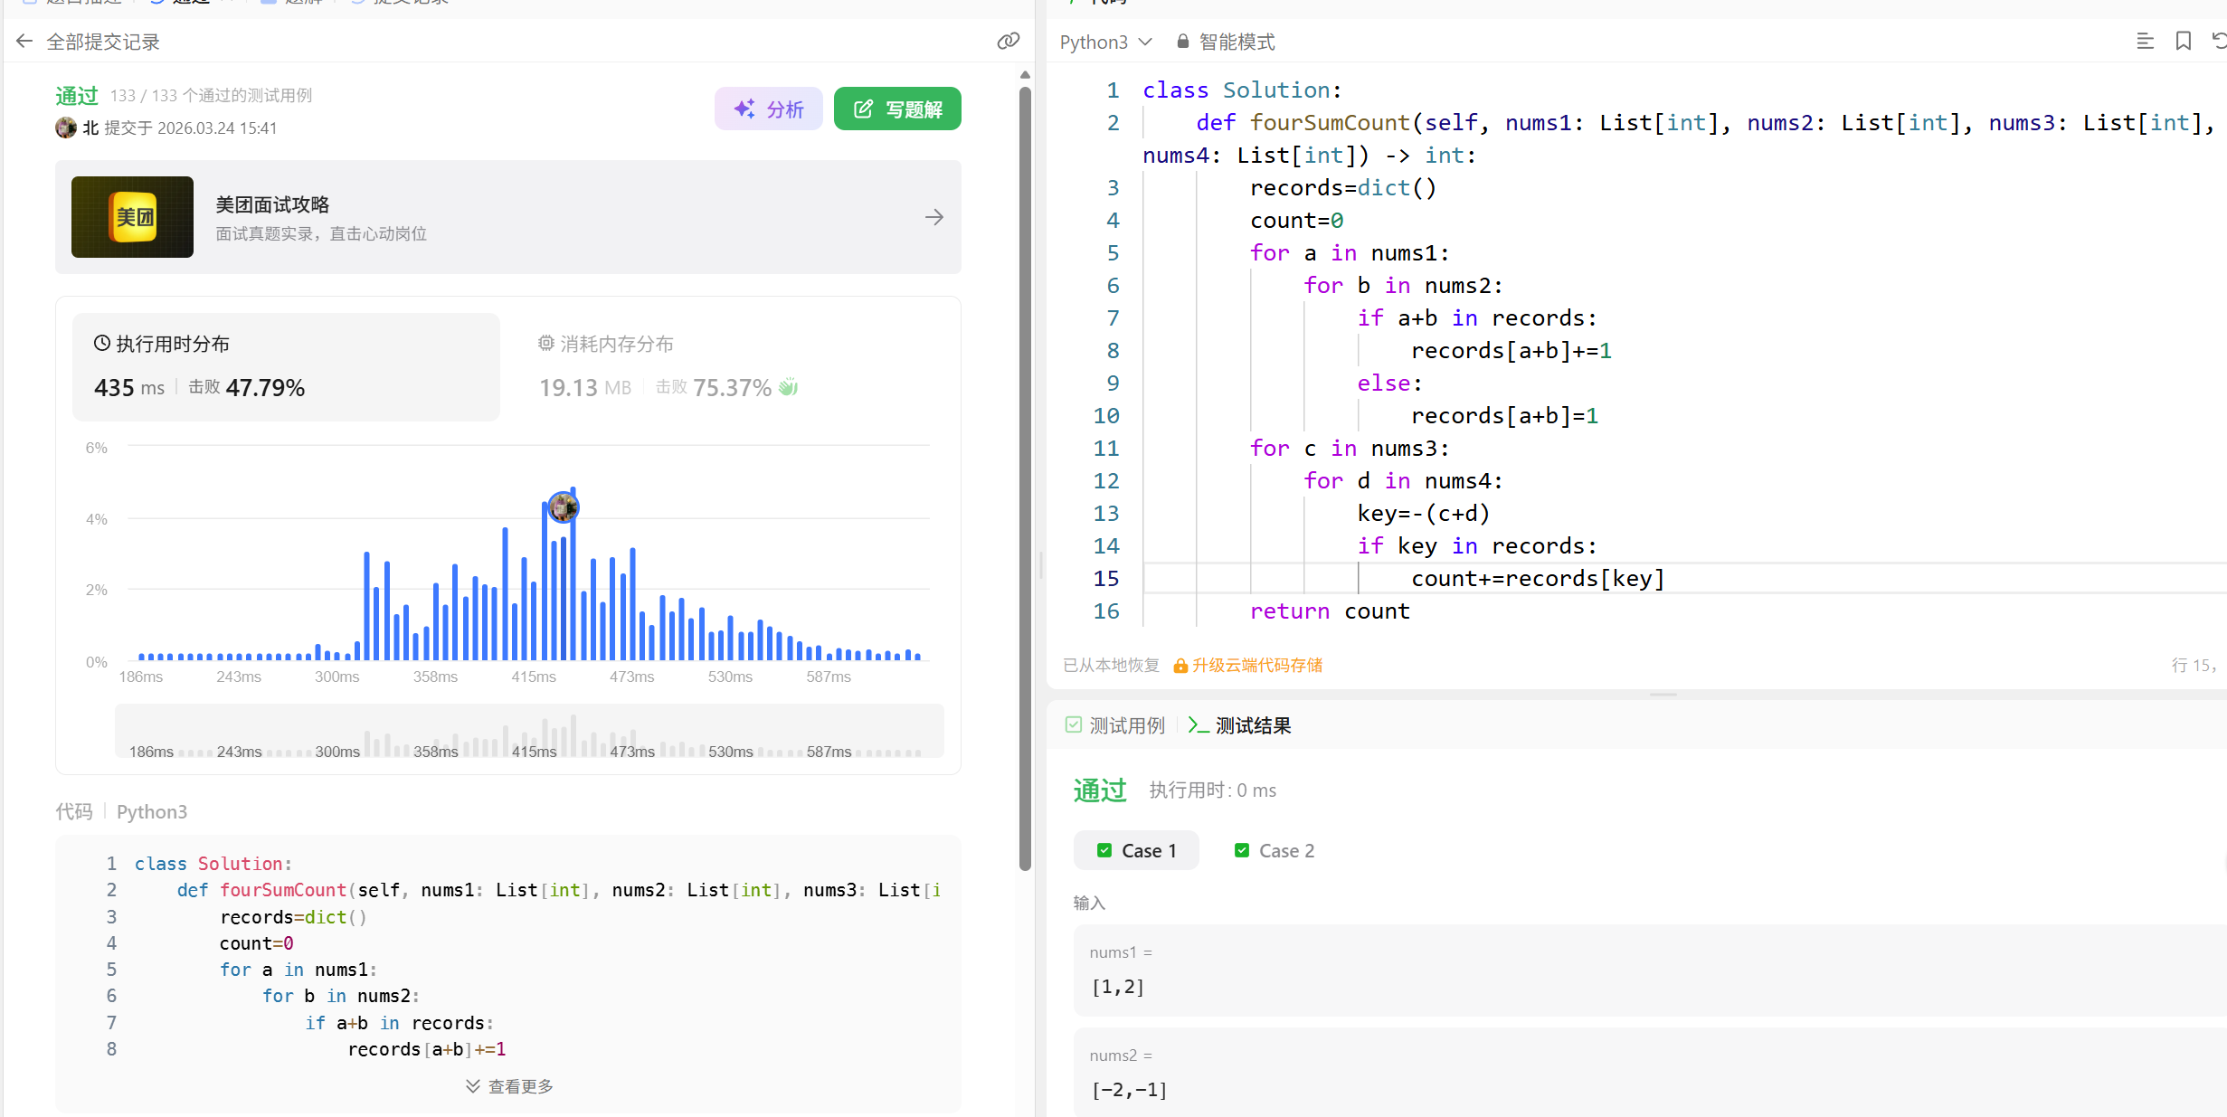Click the bookmark icon in editor toolbar

point(2183,42)
